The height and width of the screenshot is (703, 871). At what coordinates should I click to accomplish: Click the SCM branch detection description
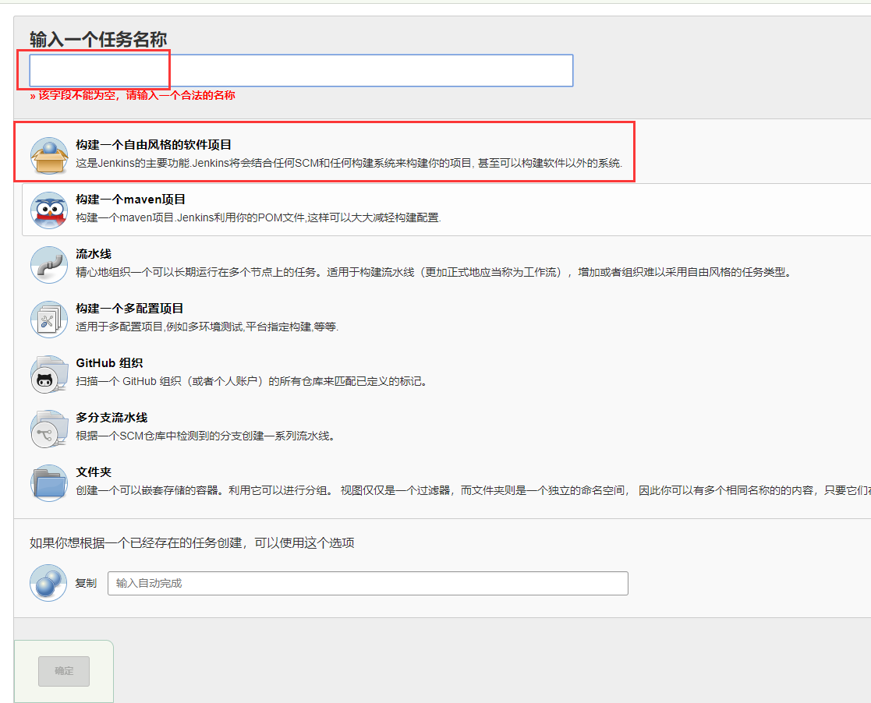pyautogui.click(x=206, y=436)
